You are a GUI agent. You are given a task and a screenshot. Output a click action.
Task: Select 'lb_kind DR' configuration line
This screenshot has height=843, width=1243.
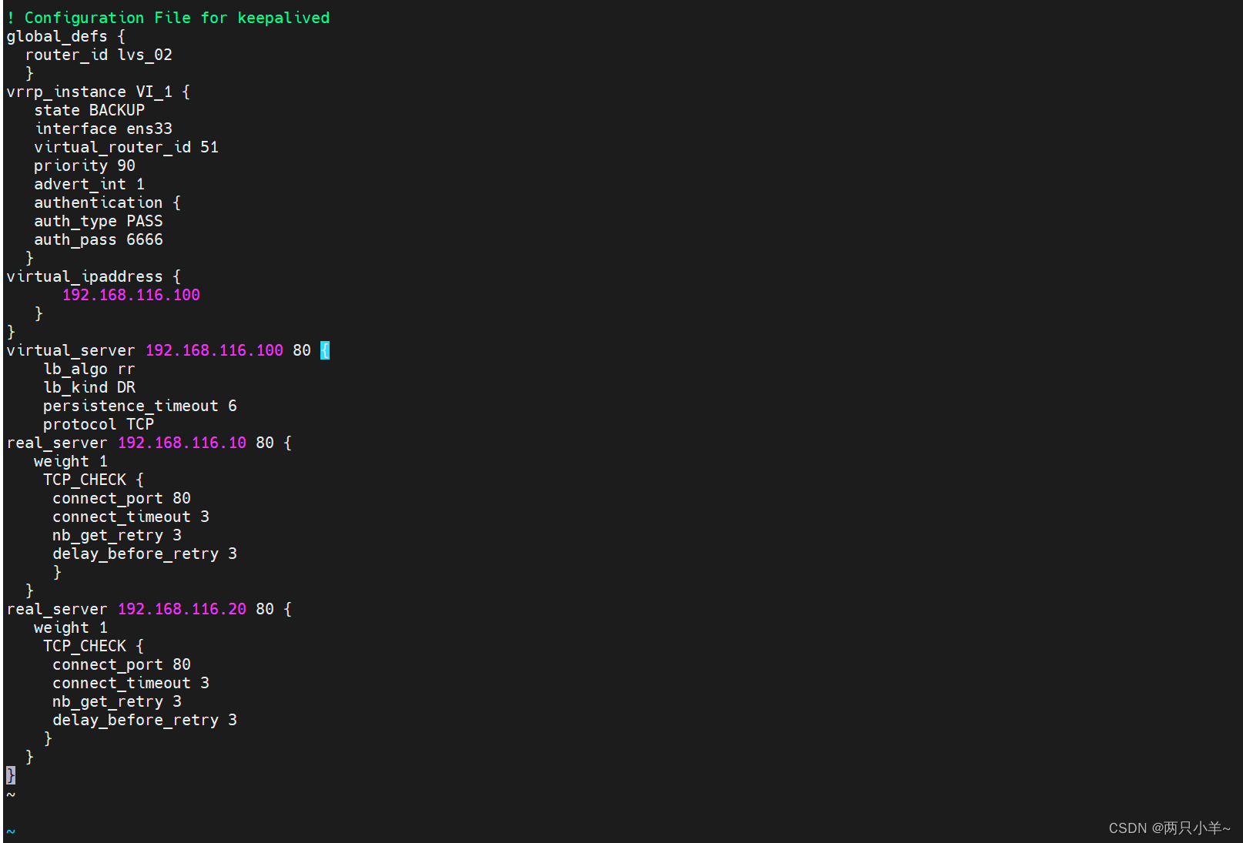point(89,386)
